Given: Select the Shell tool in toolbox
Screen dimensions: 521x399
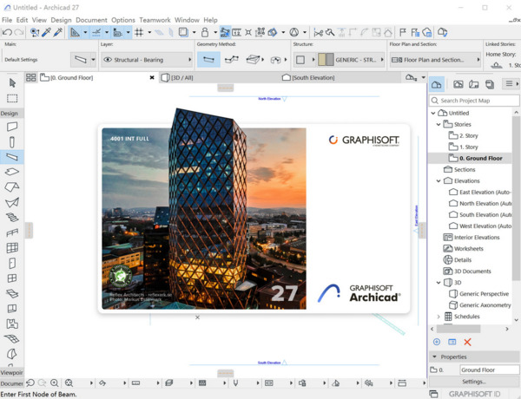Looking at the screenshot, I should point(12,202).
